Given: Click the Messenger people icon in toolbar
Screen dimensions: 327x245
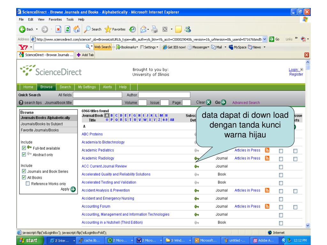Looking at the screenshot, I should [188, 29].
